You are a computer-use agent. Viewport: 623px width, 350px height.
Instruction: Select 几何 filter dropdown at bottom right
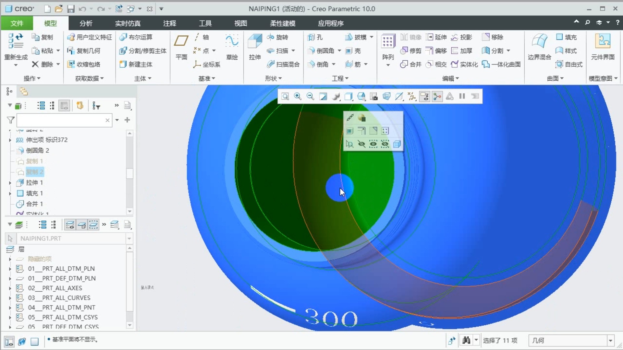[x=611, y=340]
